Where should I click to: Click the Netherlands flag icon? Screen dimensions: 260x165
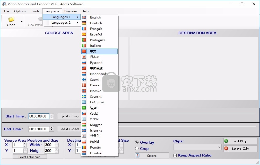(84, 74)
